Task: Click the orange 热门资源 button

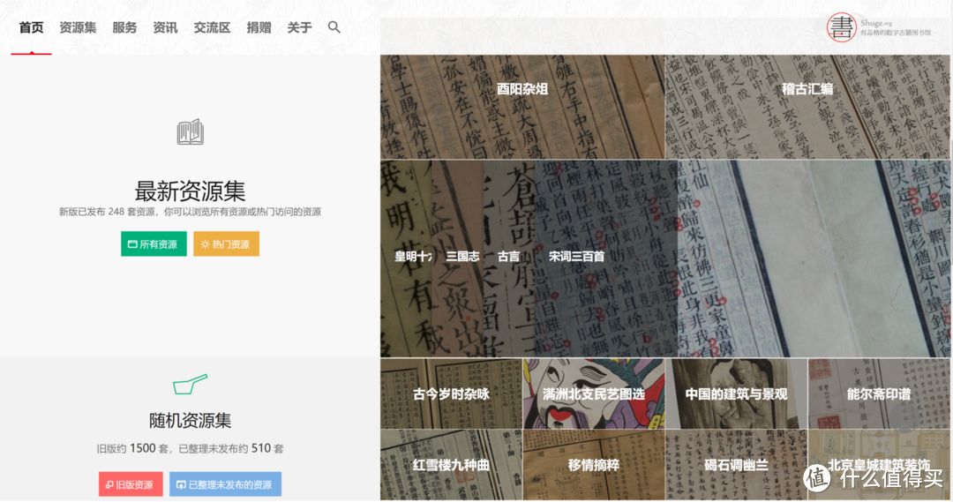Action: tap(226, 244)
